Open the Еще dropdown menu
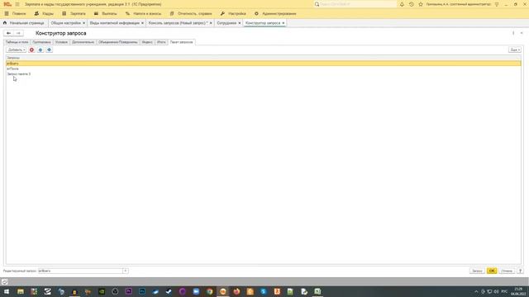529x297 pixels. pos(515,49)
